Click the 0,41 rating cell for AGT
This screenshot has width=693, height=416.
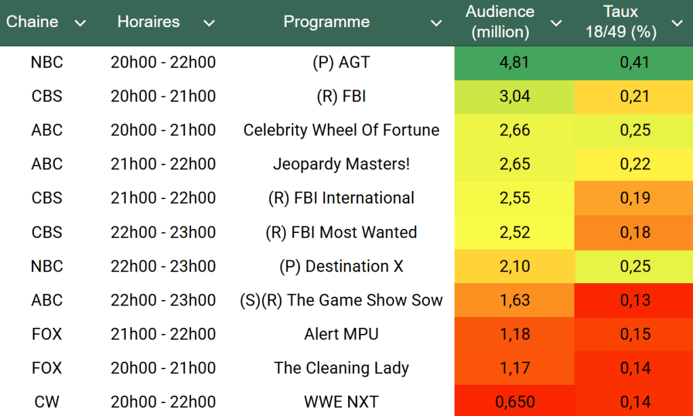click(634, 62)
